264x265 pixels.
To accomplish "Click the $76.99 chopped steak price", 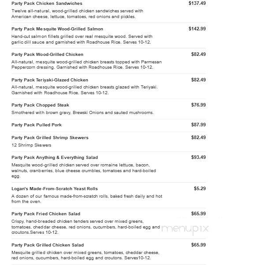I will click(198, 105).
